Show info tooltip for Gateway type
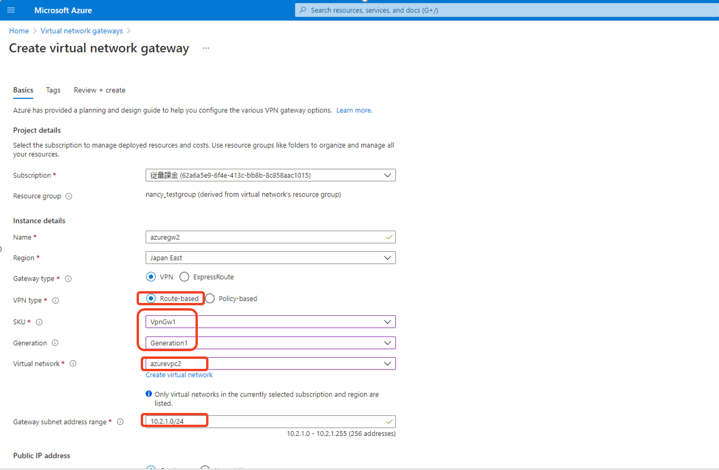719x470 pixels. click(x=68, y=279)
